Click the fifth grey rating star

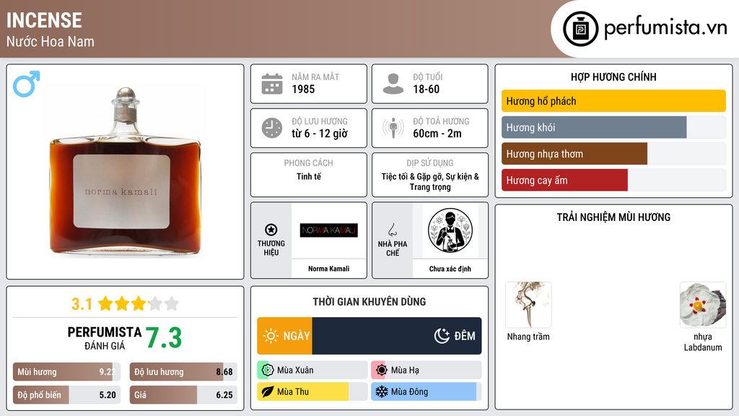(172, 303)
